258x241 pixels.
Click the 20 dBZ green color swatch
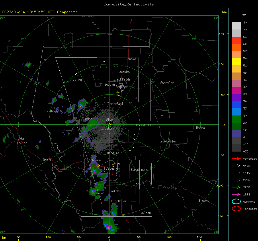tap(236, 119)
